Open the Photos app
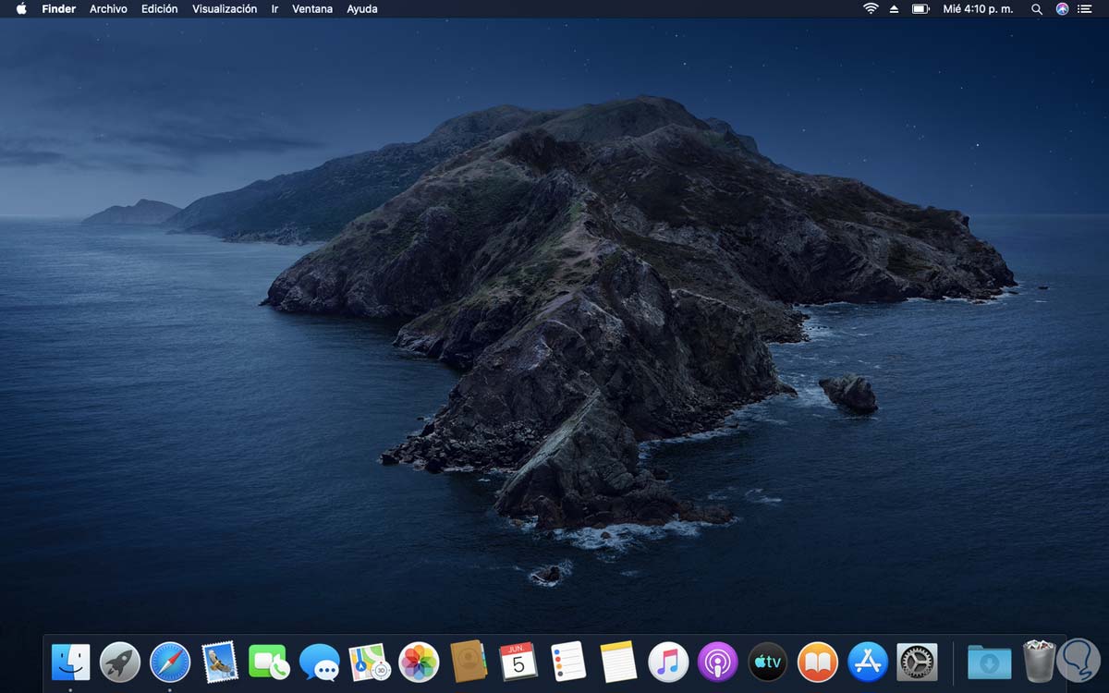 pyautogui.click(x=419, y=663)
